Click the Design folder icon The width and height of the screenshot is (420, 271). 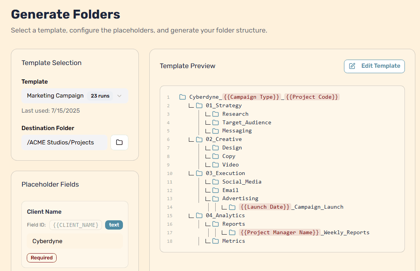tap(216, 148)
